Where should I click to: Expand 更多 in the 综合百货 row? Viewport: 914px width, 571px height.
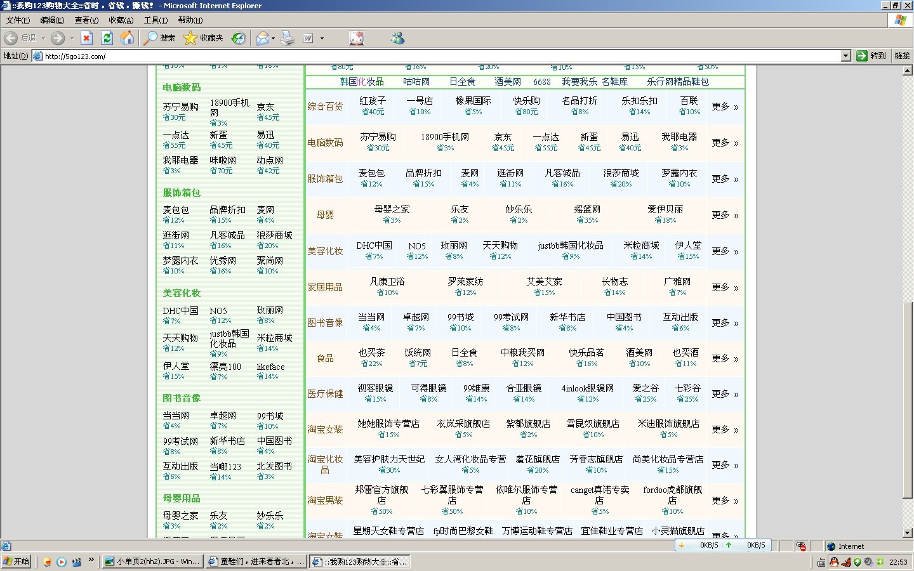pyautogui.click(x=725, y=107)
